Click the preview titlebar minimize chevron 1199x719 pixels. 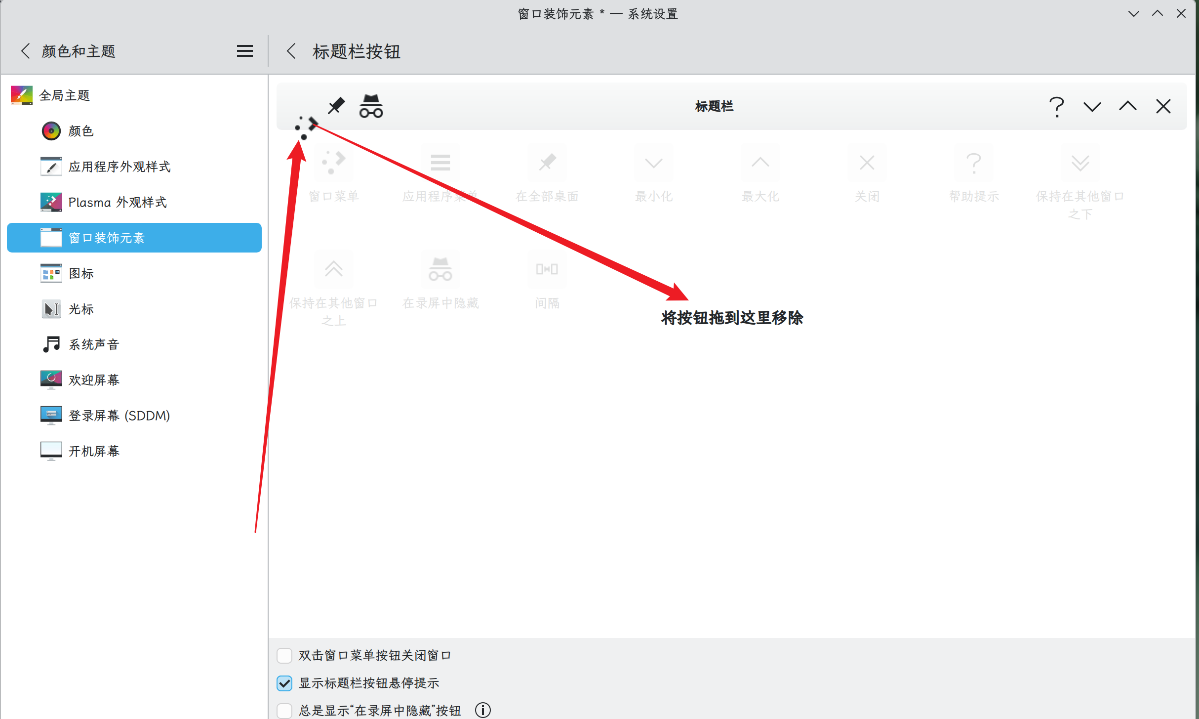pyautogui.click(x=1092, y=106)
